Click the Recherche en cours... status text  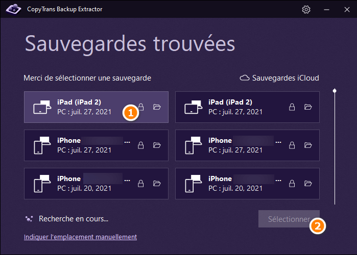point(74,219)
